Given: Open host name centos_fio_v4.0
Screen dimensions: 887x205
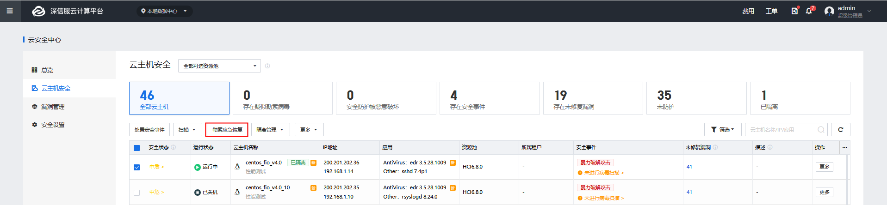Looking at the screenshot, I should (x=263, y=163).
